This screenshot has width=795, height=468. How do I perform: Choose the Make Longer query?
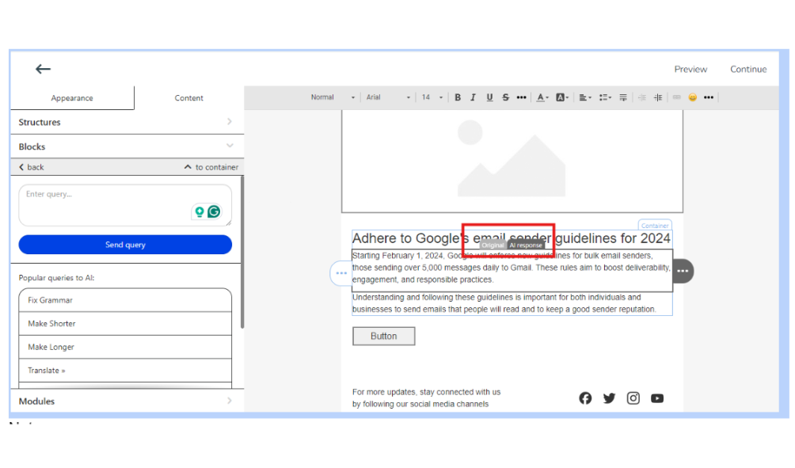125,347
